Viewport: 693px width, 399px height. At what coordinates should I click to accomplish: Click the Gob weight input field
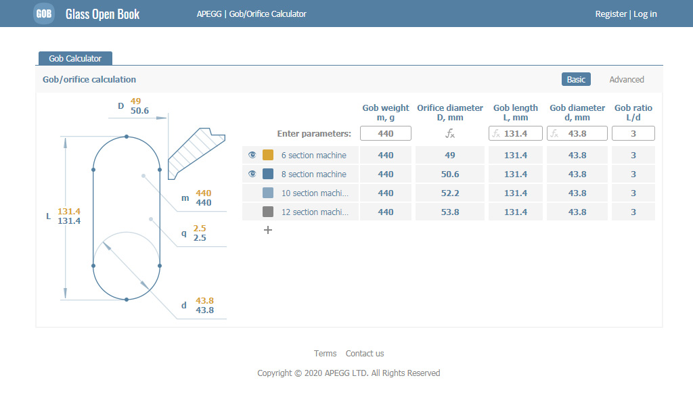coord(386,134)
